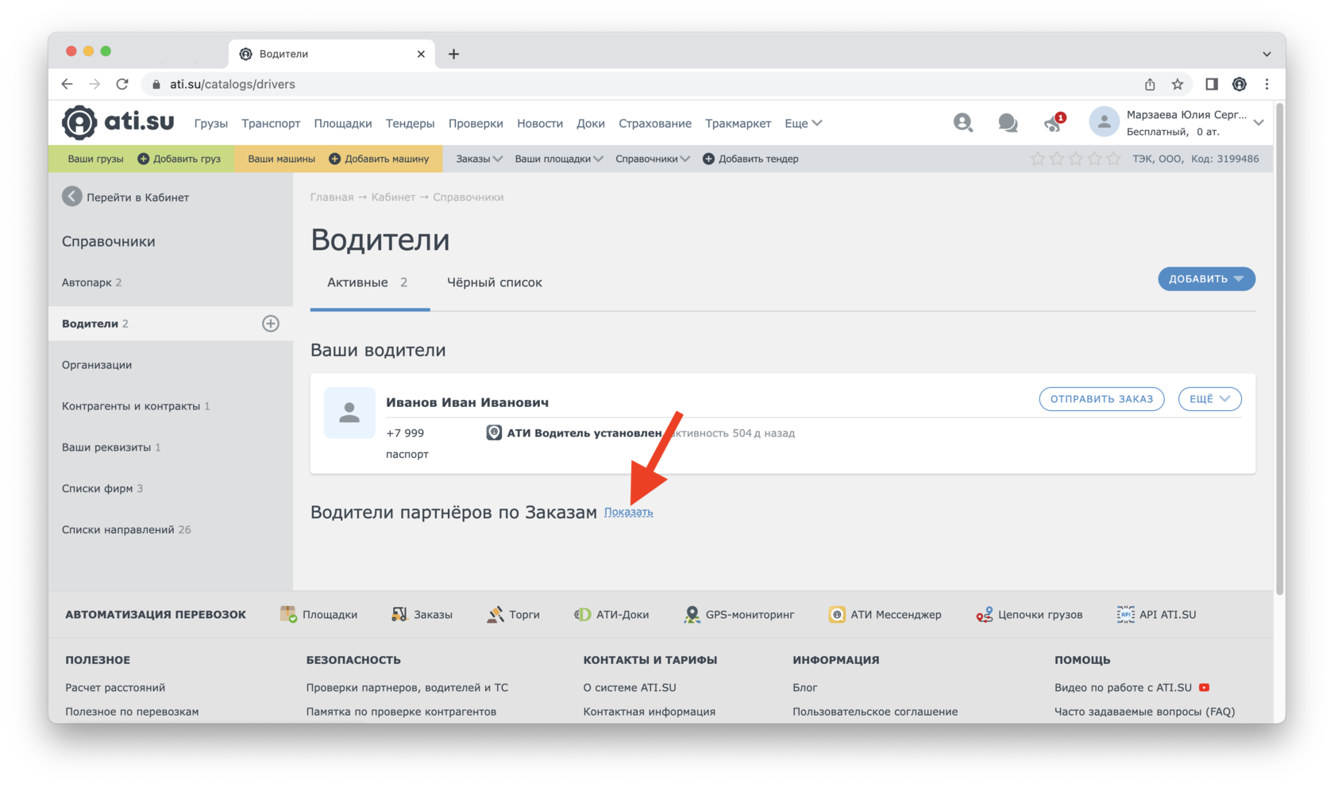Open Заказы footer icon link

click(x=422, y=614)
